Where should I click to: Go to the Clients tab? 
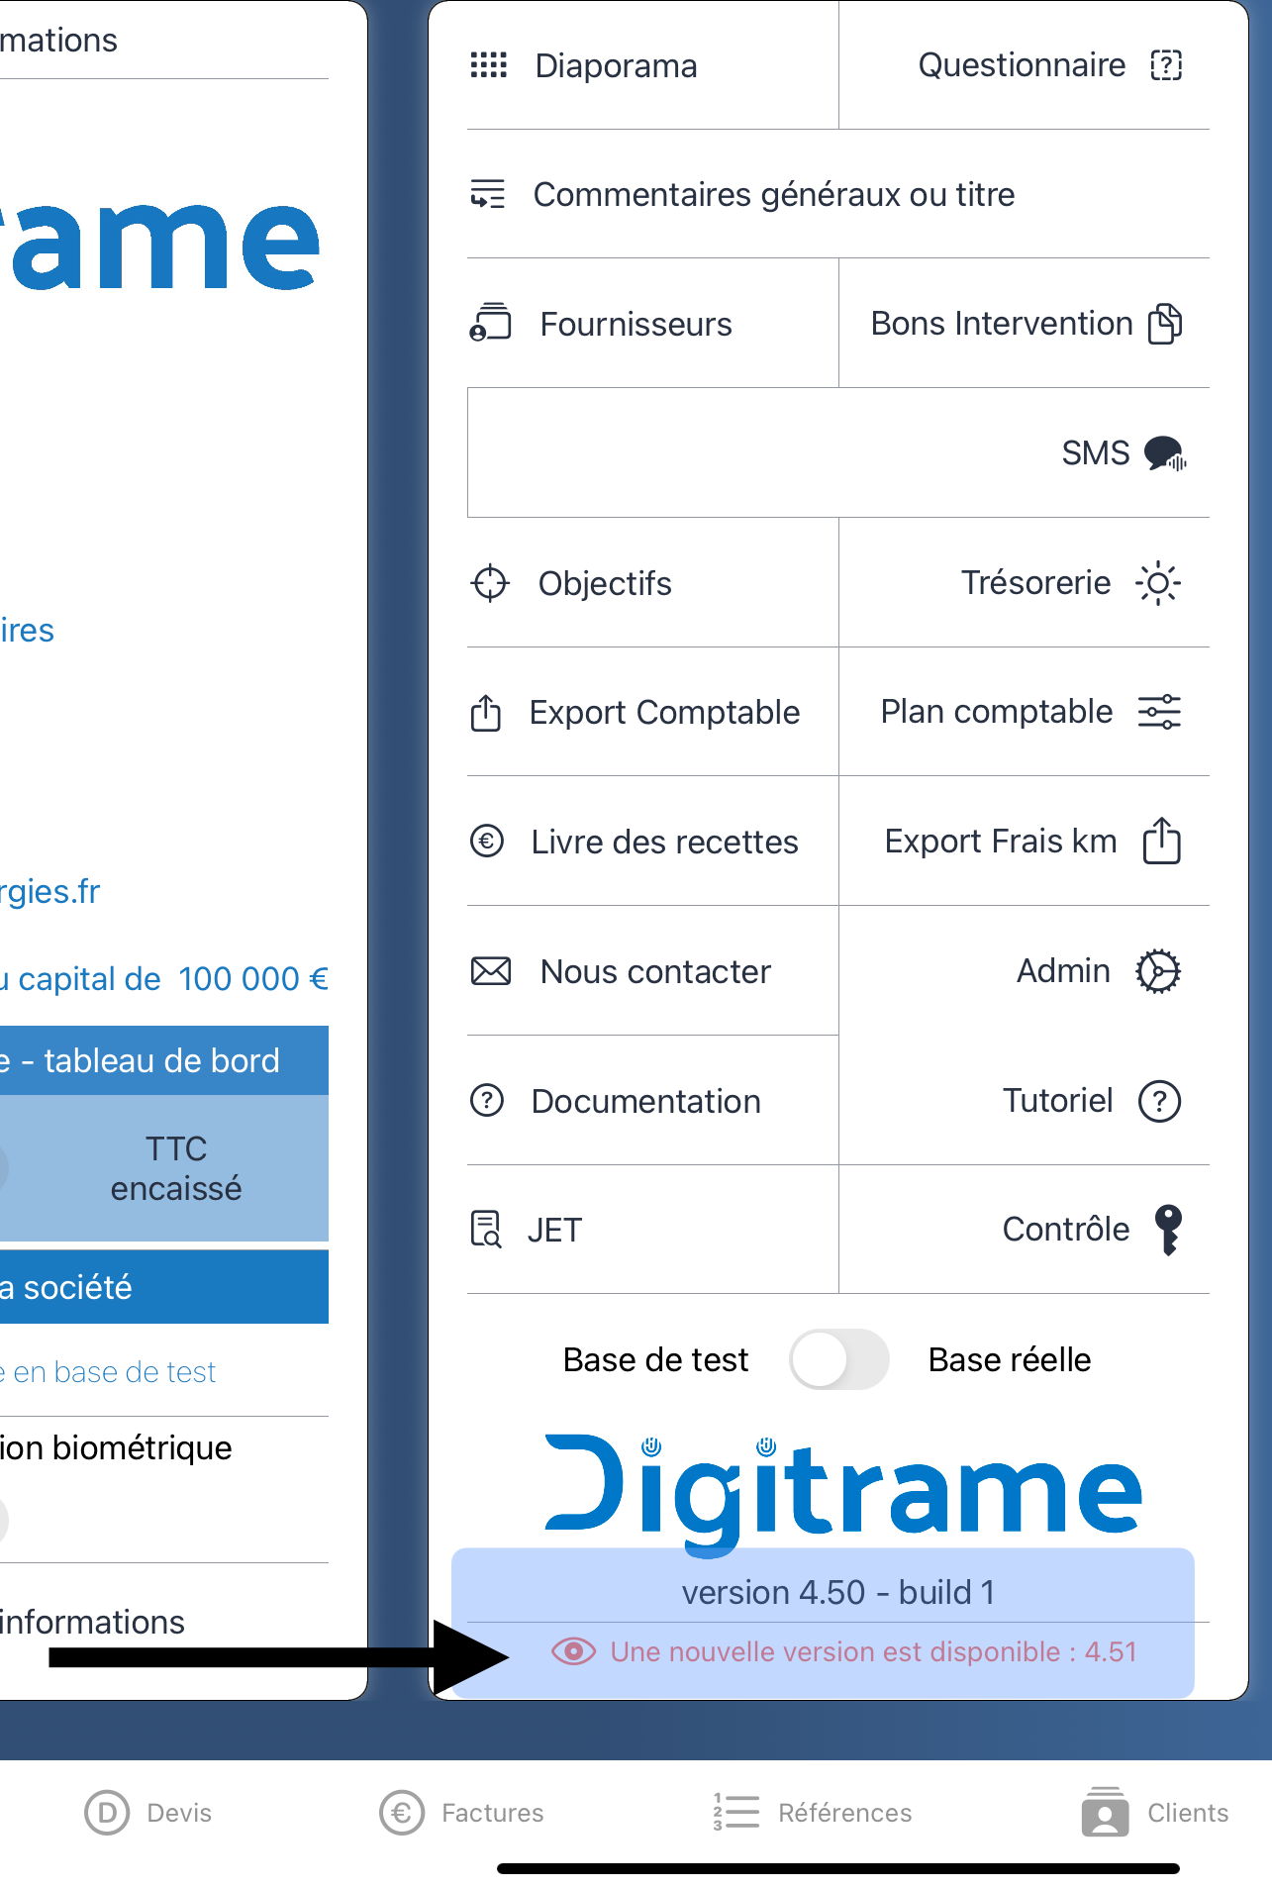click(1155, 1813)
